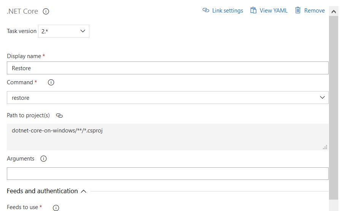Click the info icon next to .NET Core
340x211 pixels.
[x=46, y=11]
